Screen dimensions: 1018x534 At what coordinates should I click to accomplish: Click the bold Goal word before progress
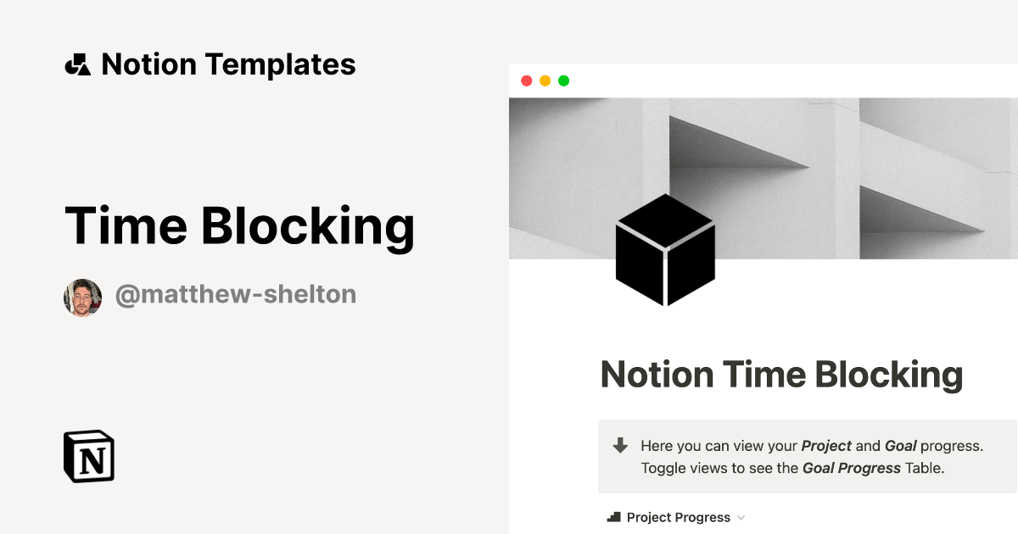[900, 445]
